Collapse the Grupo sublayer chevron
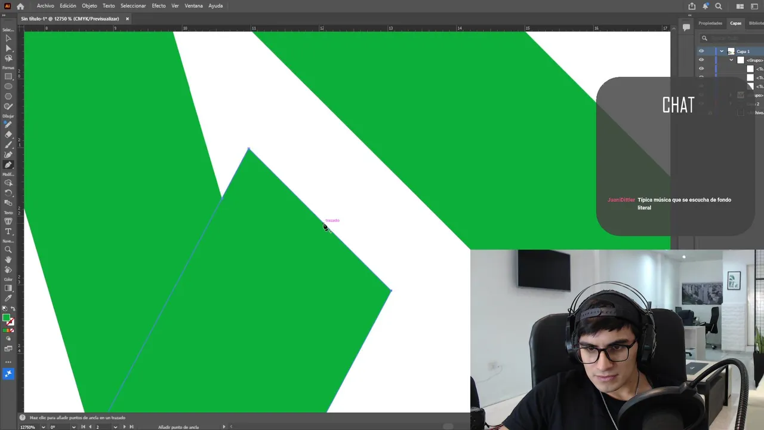Screen dimensions: 764x430 tap(731, 60)
